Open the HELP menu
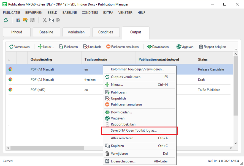 click(141, 13)
